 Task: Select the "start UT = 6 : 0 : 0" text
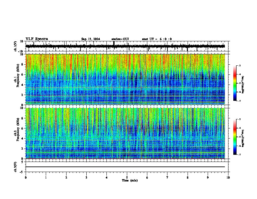tap(157, 39)
